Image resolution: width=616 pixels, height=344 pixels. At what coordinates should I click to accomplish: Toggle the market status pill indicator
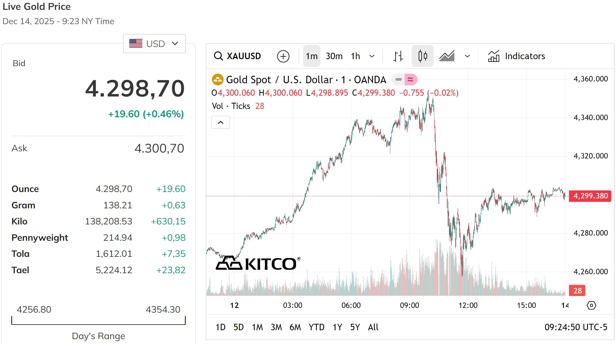[404, 80]
